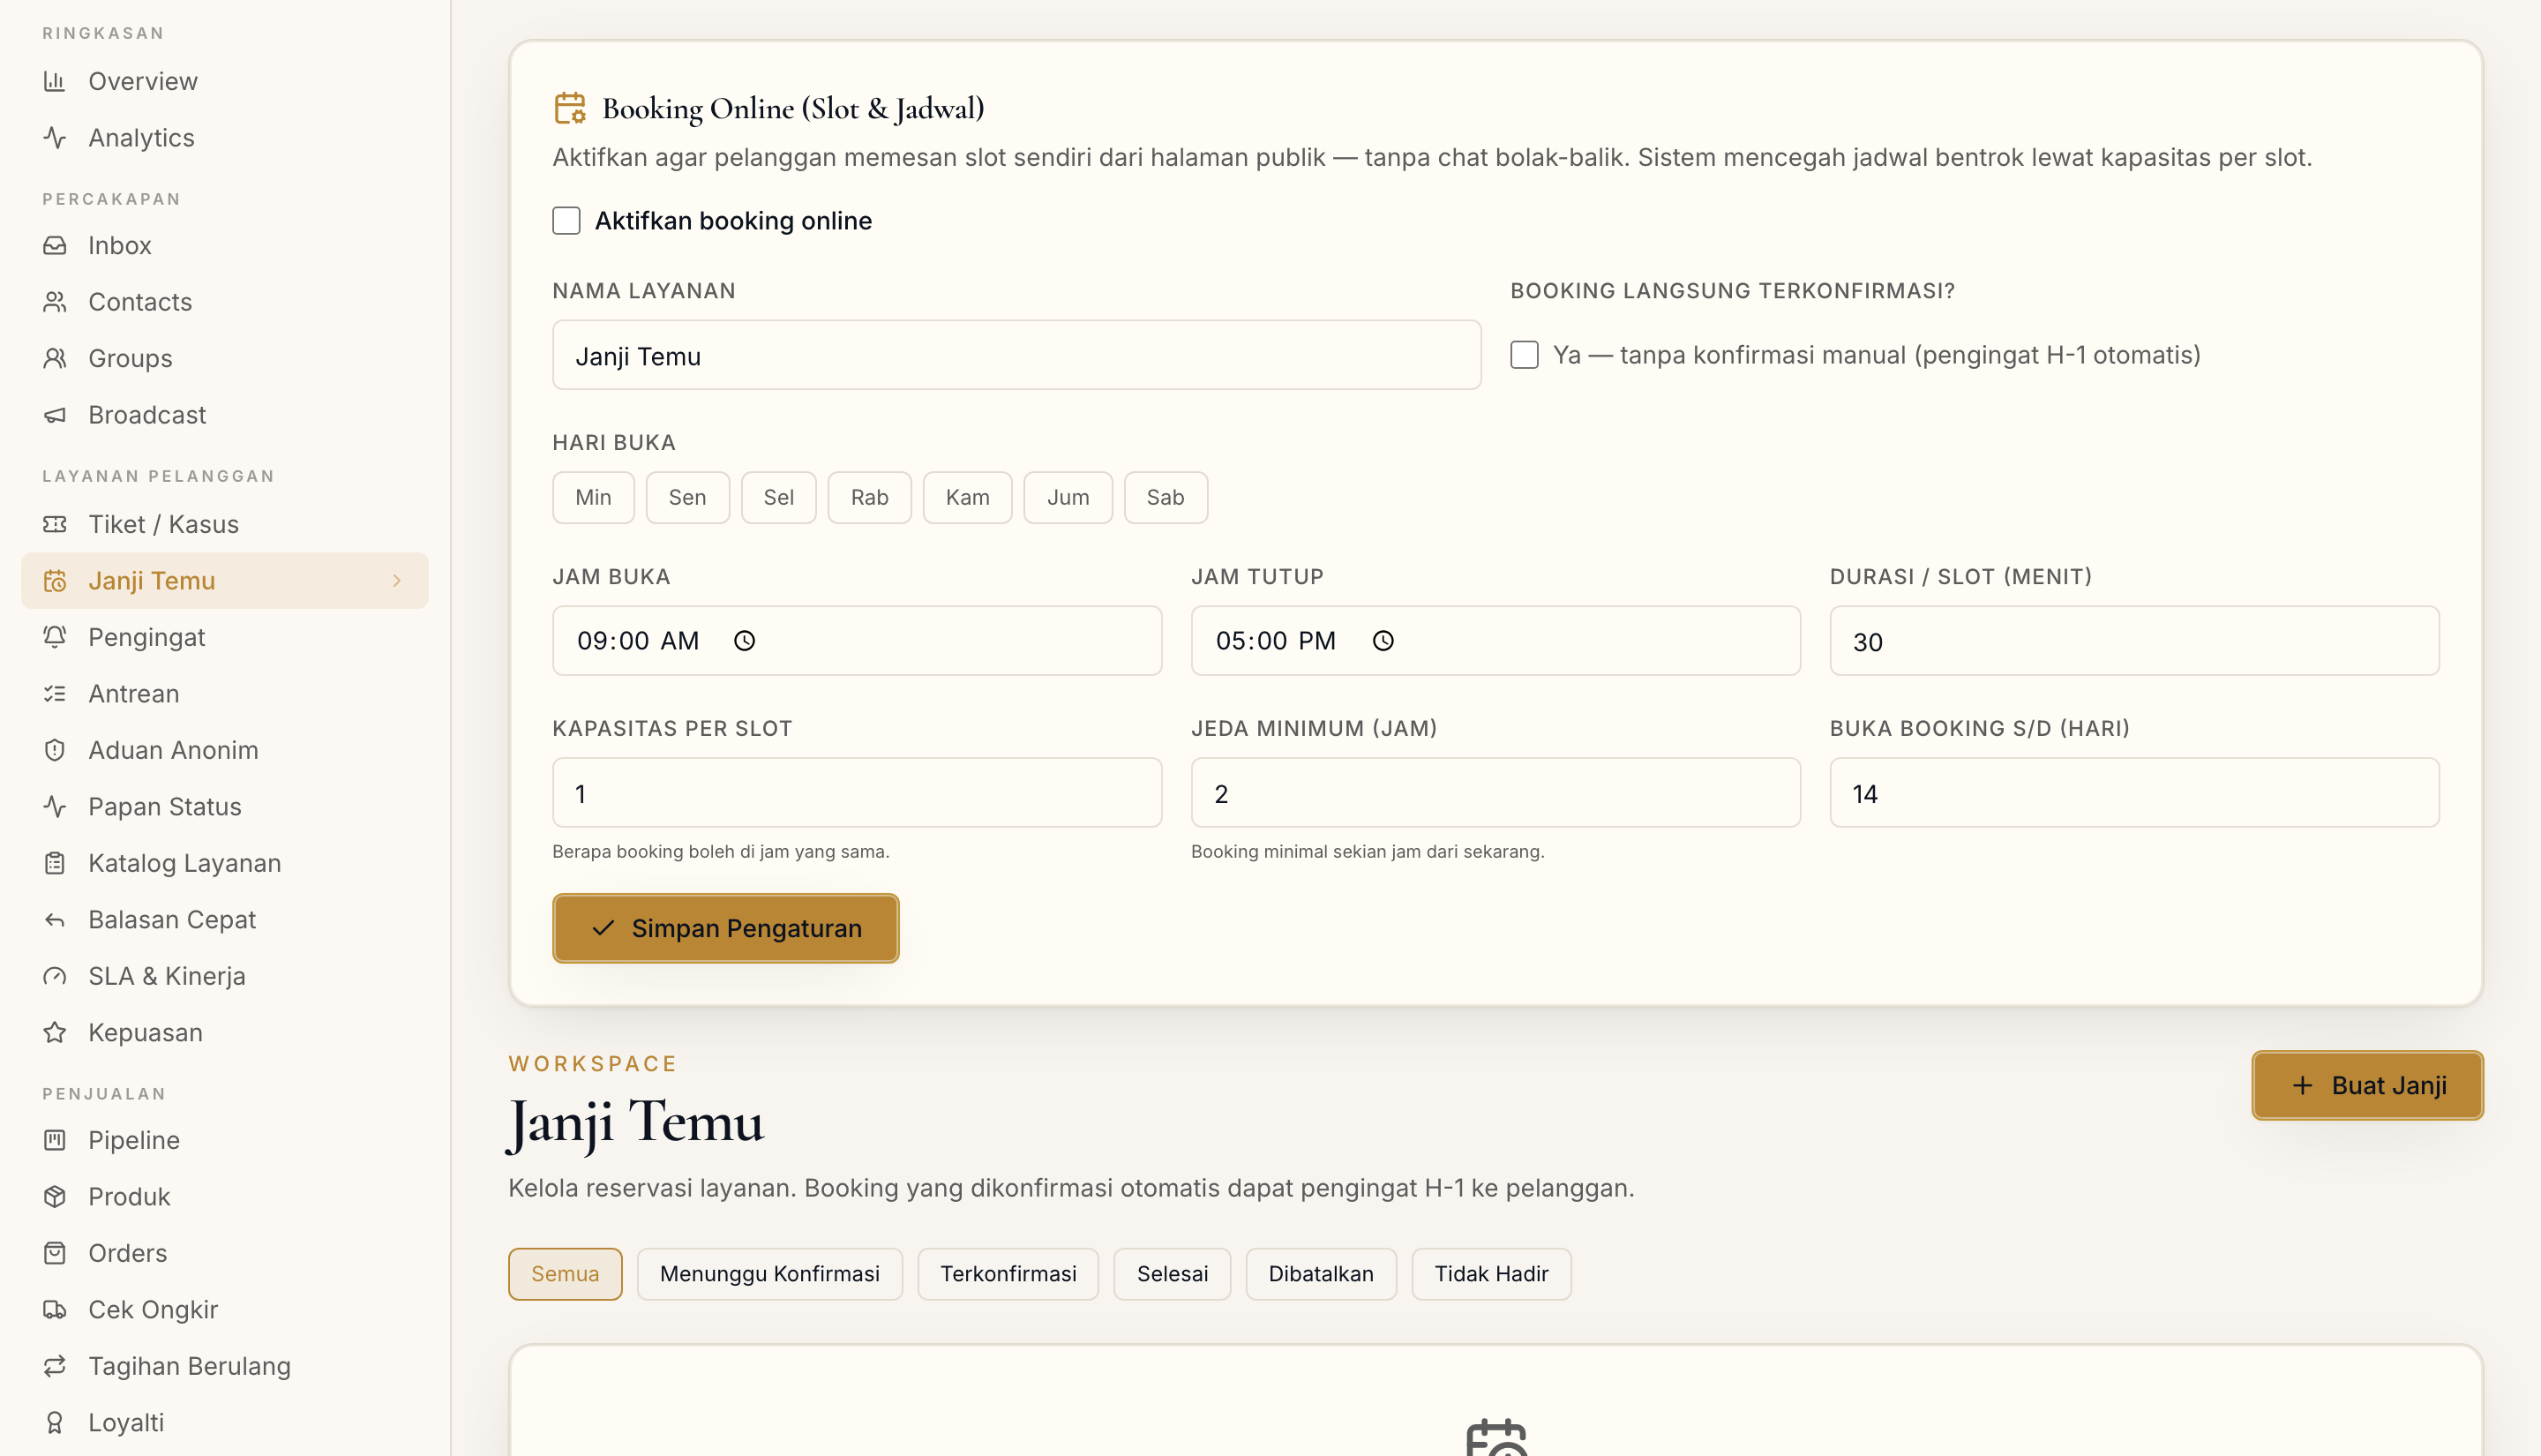Click the Simpan Pengaturan button
Image resolution: width=2541 pixels, height=1456 pixels.
coord(726,929)
